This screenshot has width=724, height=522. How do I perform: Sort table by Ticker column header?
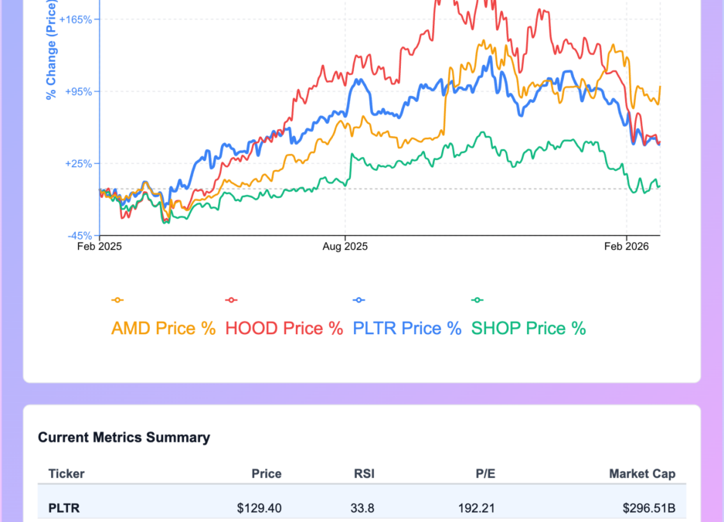tap(66, 473)
